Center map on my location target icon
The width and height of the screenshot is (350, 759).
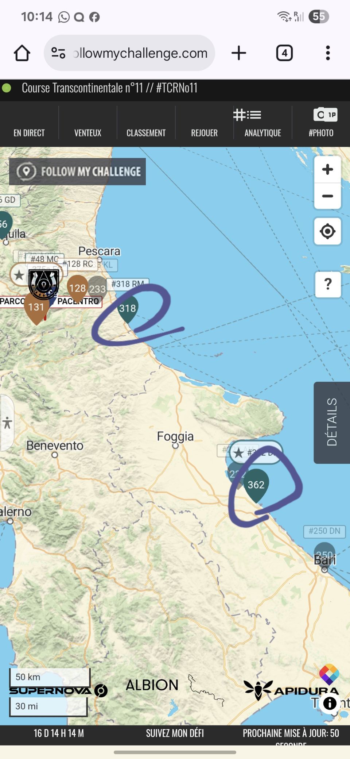(327, 231)
